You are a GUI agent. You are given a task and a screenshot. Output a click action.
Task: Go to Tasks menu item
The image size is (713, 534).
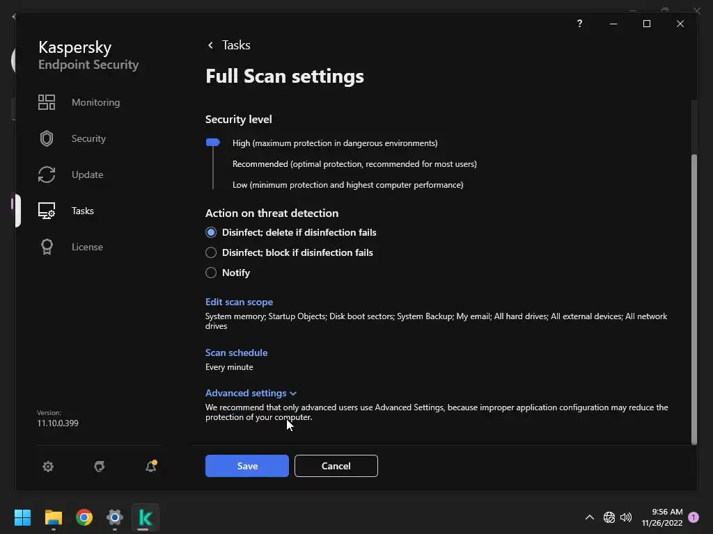(x=83, y=211)
